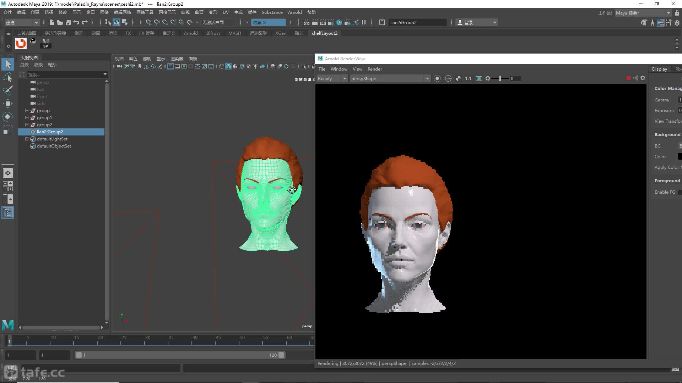Toggle film gate in viewport toolbar
Image resolution: width=682 pixels, height=383 pixels.
177,66
